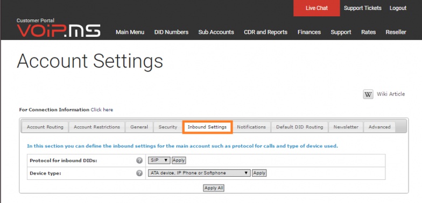Screen dimensions: 422x203
Task: Open Default DID Routing tab
Action: pyautogui.click(x=299, y=127)
